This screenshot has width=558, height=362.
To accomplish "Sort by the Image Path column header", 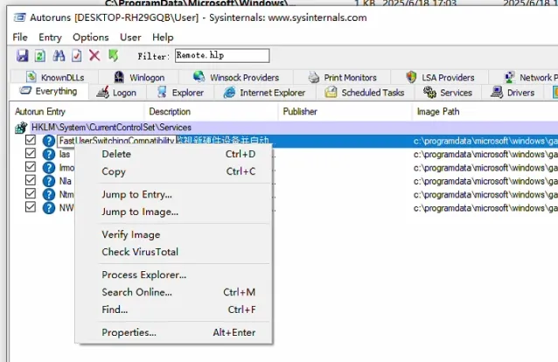I will [485, 112].
